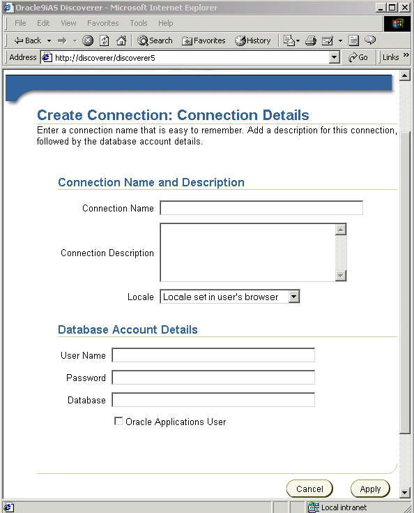414x513 pixels.
Task: Open the Address bar history dropdown
Action: coord(334,57)
